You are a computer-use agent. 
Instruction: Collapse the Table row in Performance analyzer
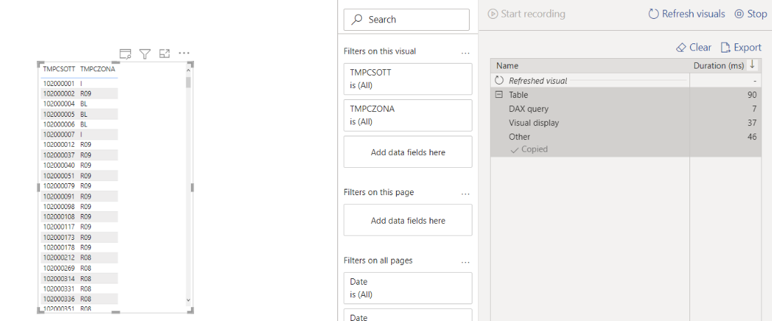point(499,95)
